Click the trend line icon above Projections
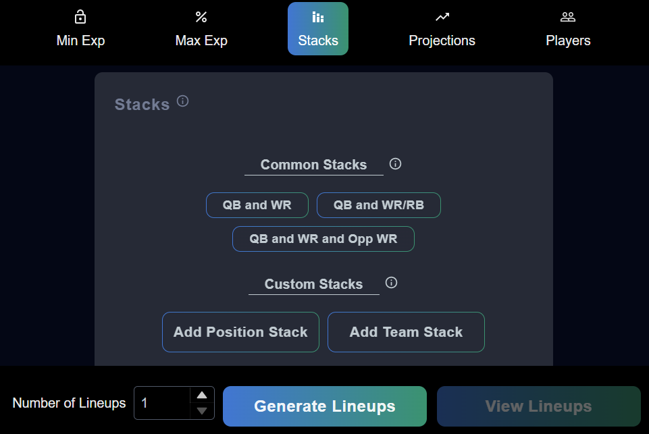This screenshot has width=649, height=434. tap(442, 16)
